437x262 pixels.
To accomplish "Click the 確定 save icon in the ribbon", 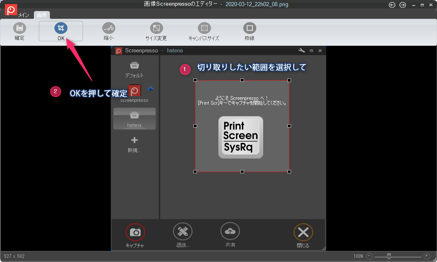I will [x=20, y=28].
